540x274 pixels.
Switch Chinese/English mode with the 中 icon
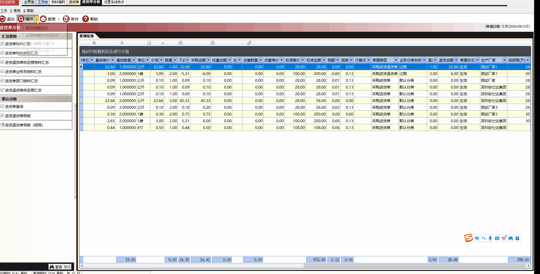(x=477, y=238)
